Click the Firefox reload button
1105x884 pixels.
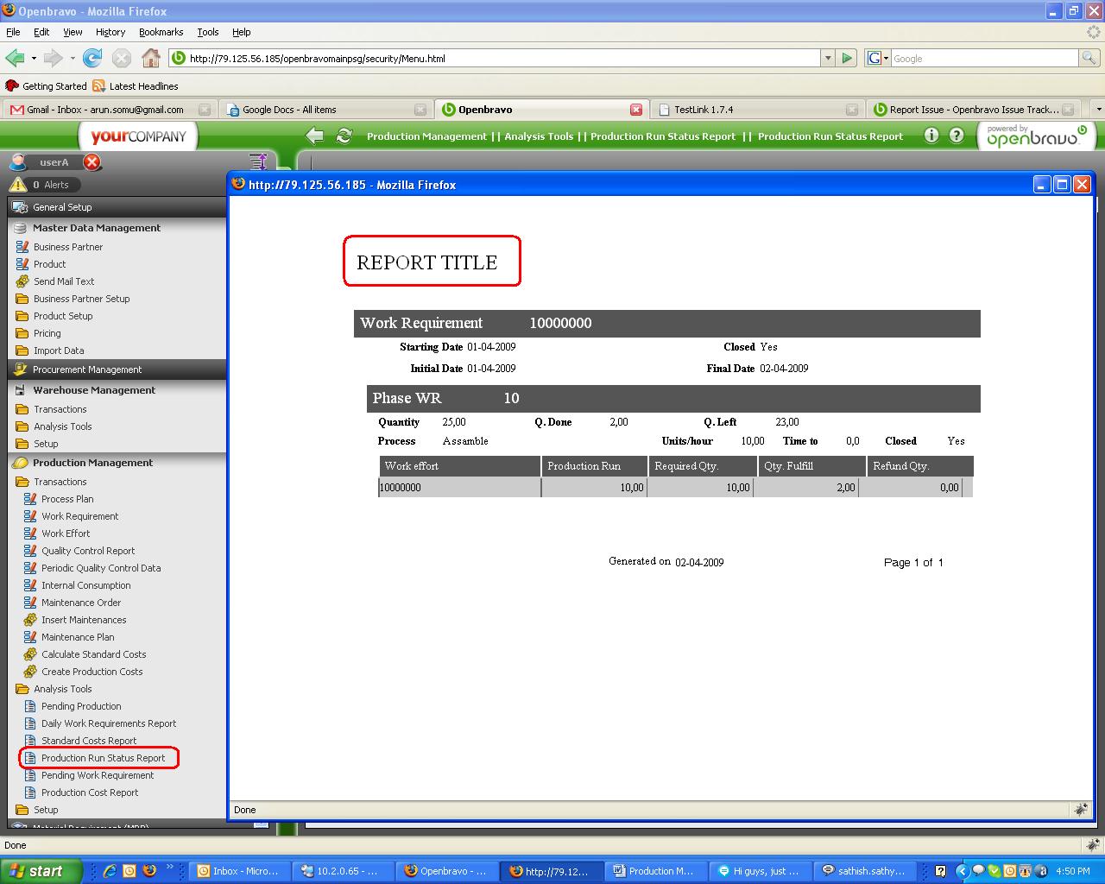coord(92,59)
